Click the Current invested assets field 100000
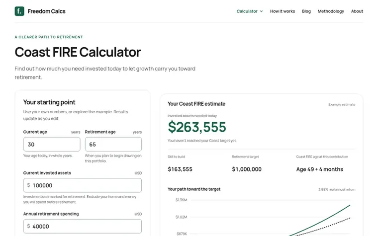The height and width of the screenshot is (236, 378). coord(83,185)
